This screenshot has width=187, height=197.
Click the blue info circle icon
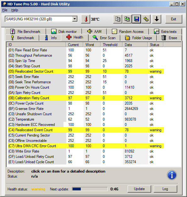point(172,175)
